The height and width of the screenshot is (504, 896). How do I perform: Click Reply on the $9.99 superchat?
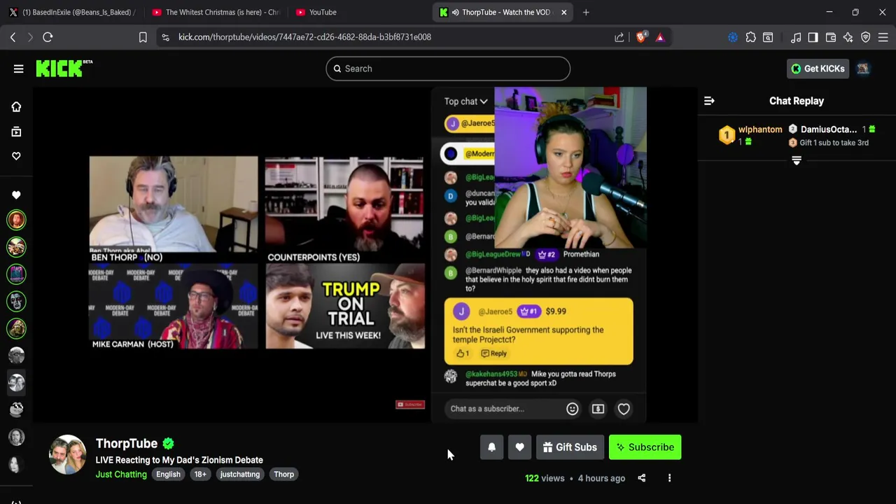point(493,353)
